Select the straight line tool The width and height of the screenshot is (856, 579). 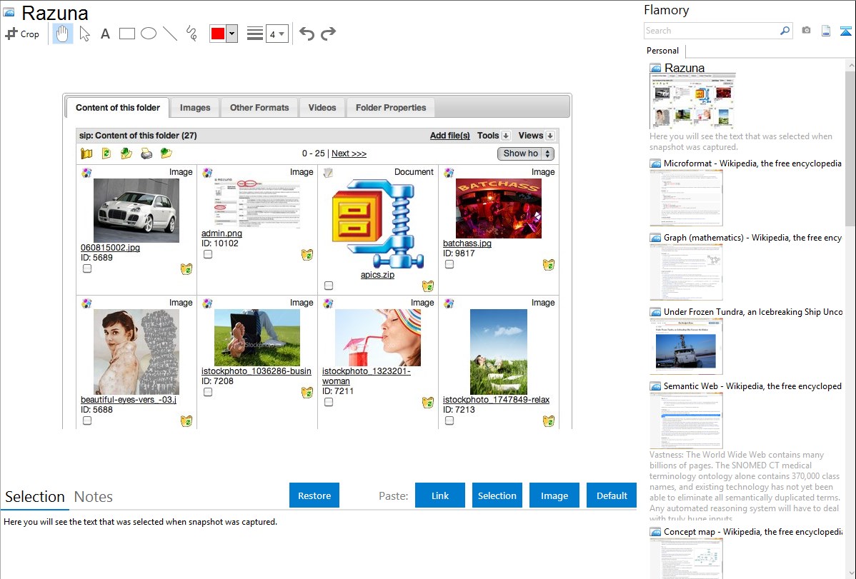[170, 34]
